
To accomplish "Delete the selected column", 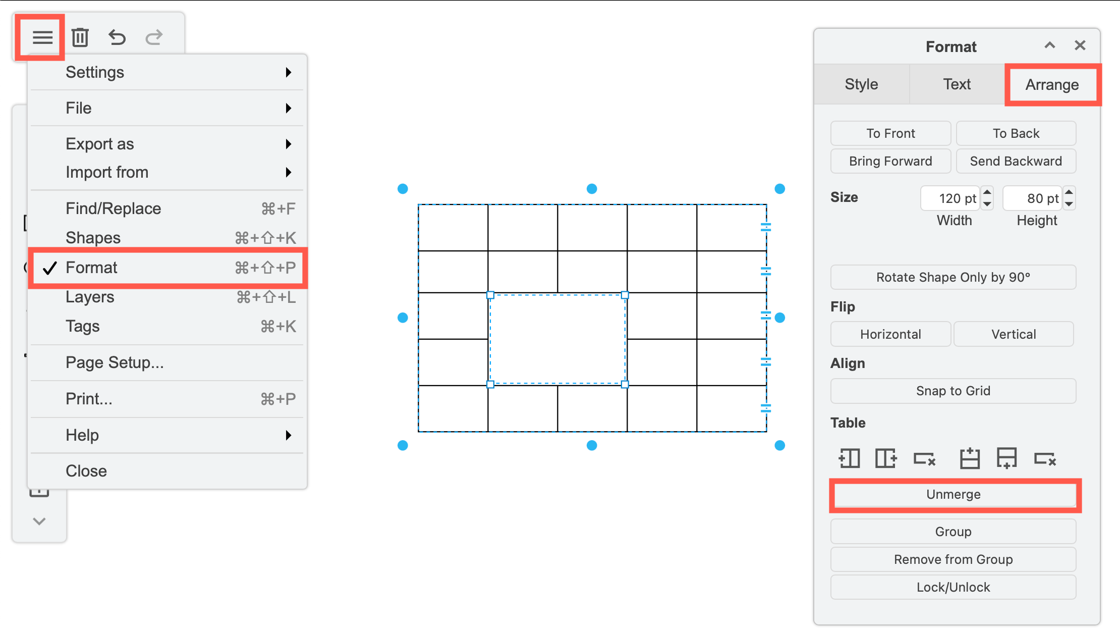I will point(925,458).
